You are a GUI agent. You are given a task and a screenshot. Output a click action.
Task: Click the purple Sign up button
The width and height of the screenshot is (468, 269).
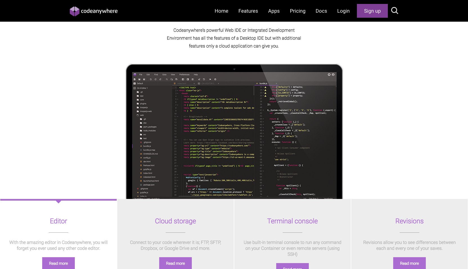pyautogui.click(x=372, y=11)
